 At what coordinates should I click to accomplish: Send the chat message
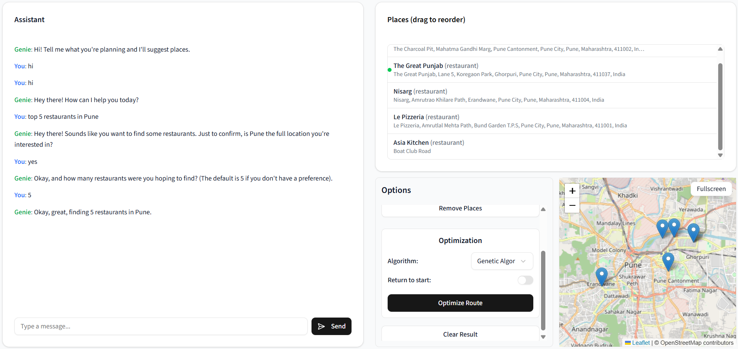331,326
